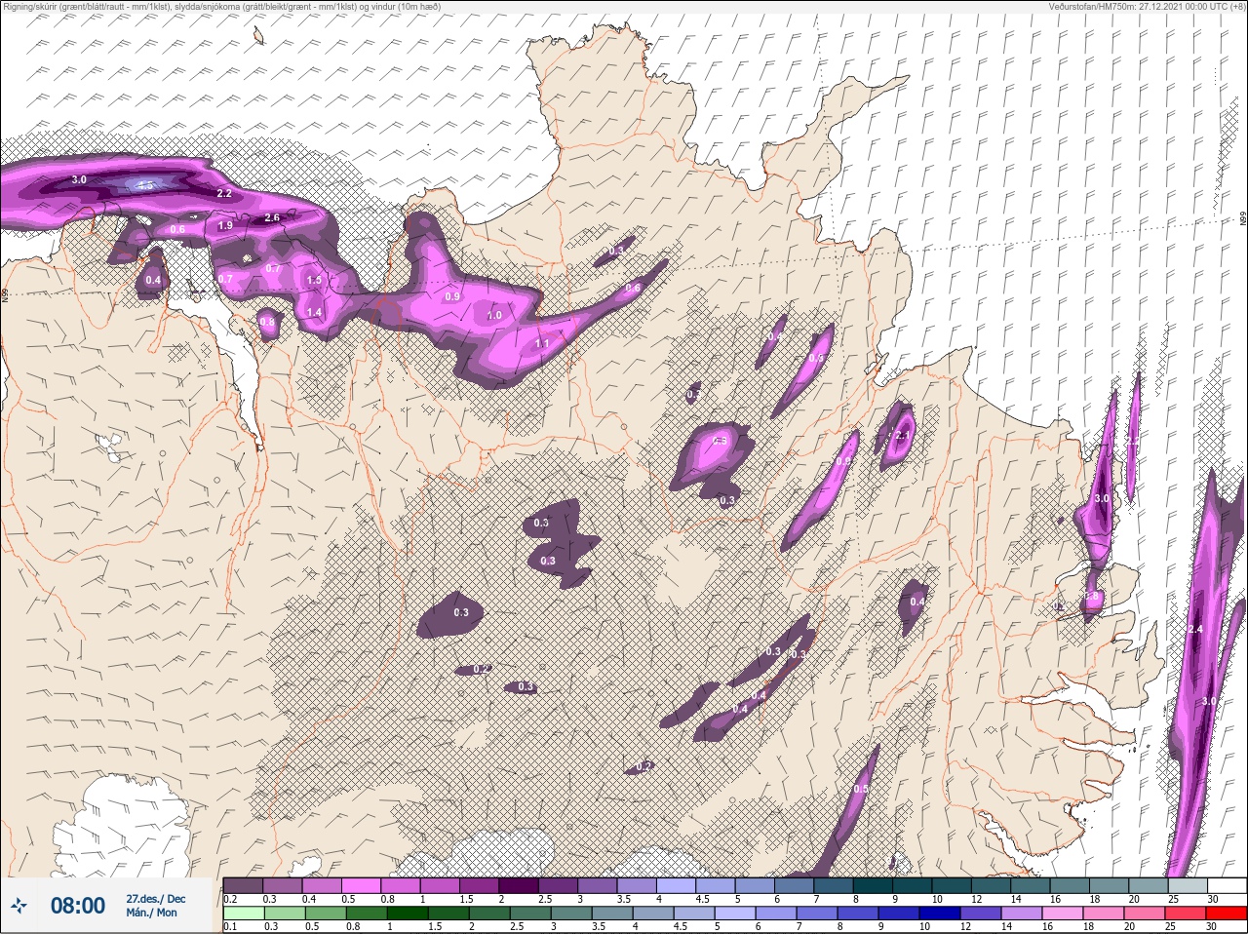This screenshot has width=1248, height=934.
Task: Select the darkest purple swatch between 2 and 2.5
Action: tap(520, 885)
